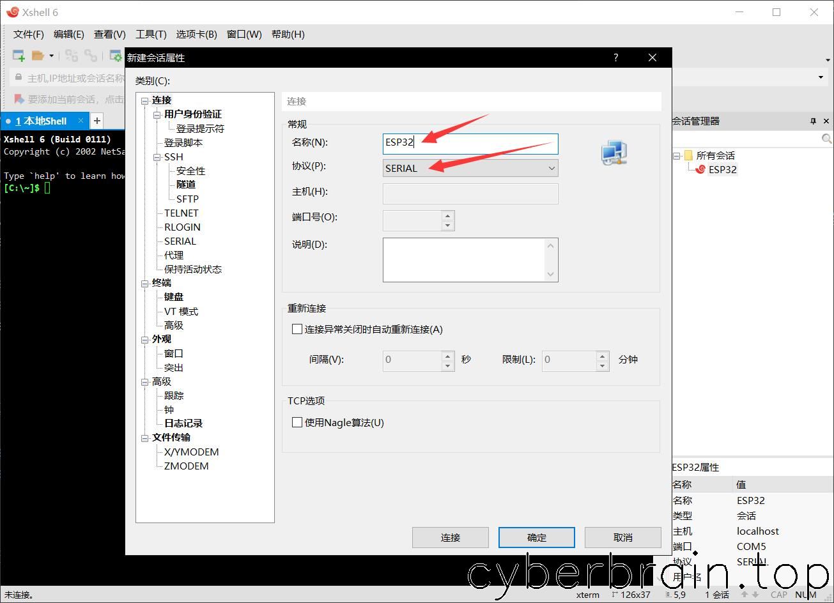
Task: Click the session properties gear icon
Action: (116, 56)
